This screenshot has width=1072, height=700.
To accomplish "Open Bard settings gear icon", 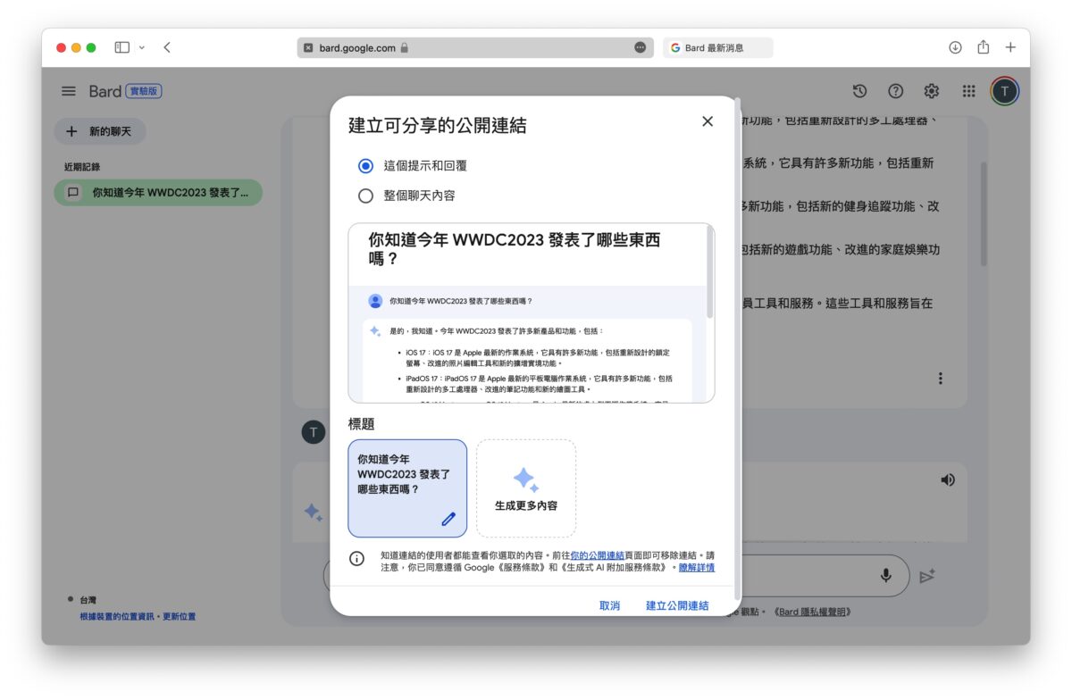I will pyautogui.click(x=932, y=91).
